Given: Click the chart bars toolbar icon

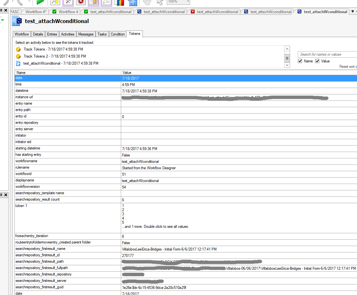Looking at the screenshot, I should coord(119,2).
